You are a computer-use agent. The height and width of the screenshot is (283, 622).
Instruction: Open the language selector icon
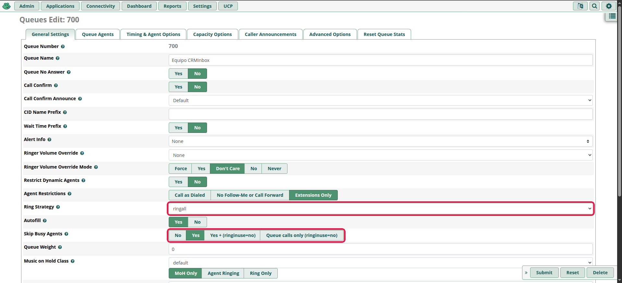pyautogui.click(x=580, y=6)
